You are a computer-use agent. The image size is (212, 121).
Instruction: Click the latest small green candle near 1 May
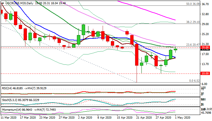point(175,49)
